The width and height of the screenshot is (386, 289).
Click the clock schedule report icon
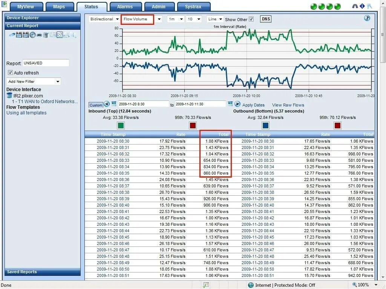pos(33,35)
